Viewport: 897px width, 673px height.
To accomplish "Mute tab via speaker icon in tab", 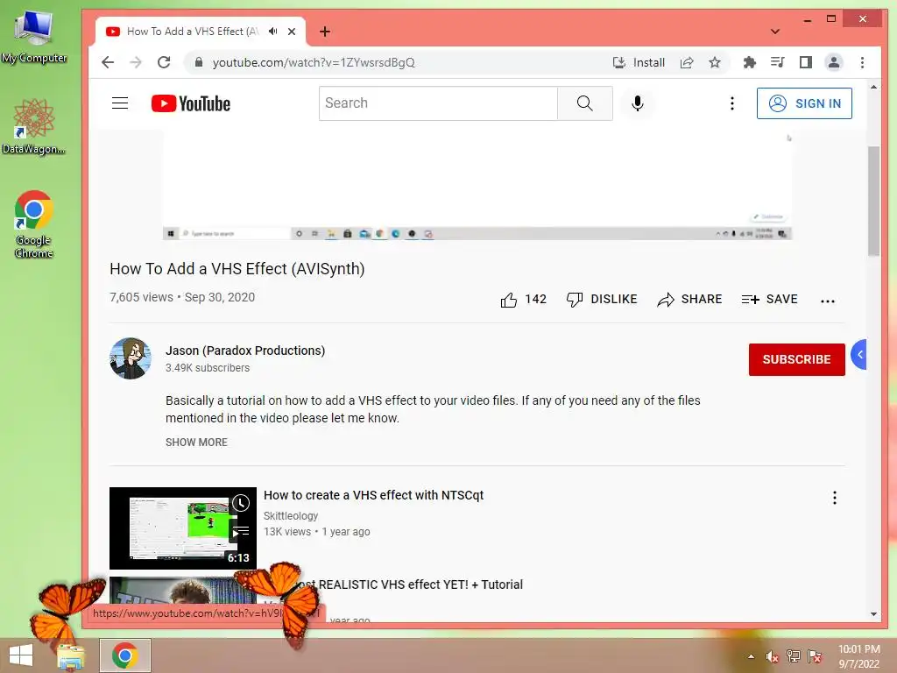I will (x=273, y=32).
